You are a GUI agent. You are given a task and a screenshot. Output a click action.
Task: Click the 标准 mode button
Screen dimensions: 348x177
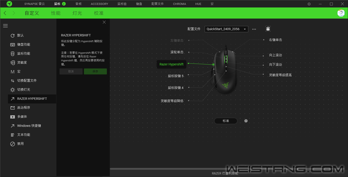[x=226, y=121]
